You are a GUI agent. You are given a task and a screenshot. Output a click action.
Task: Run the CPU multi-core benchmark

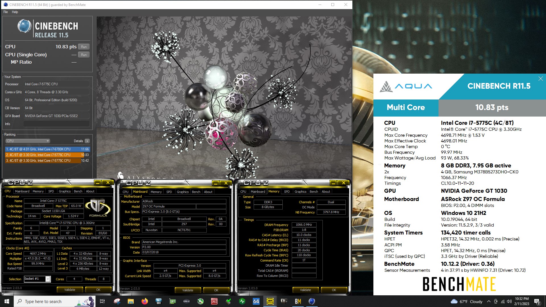[x=84, y=47]
